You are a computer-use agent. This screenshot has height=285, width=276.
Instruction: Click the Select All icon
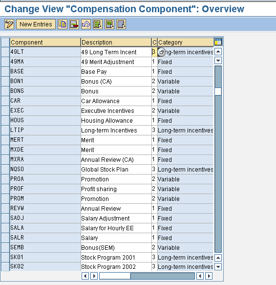(98, 24)
